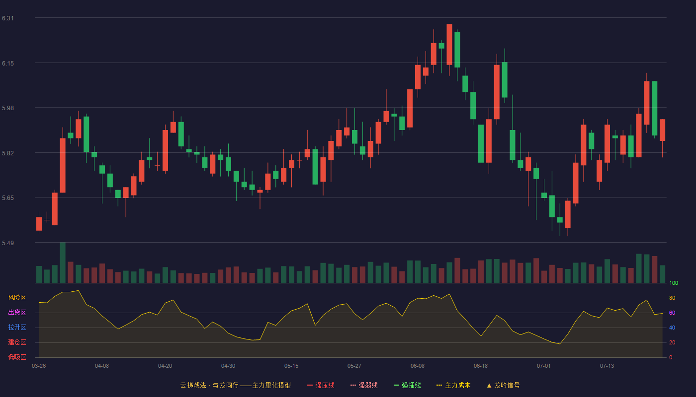The image size is (696, 397).
Task: Click the 04-30 date label
Action: click(x=228, y=366)
